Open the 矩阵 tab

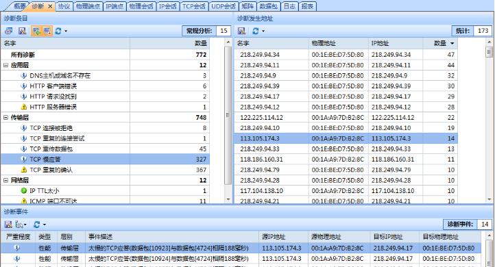click(x=247, y=6)
